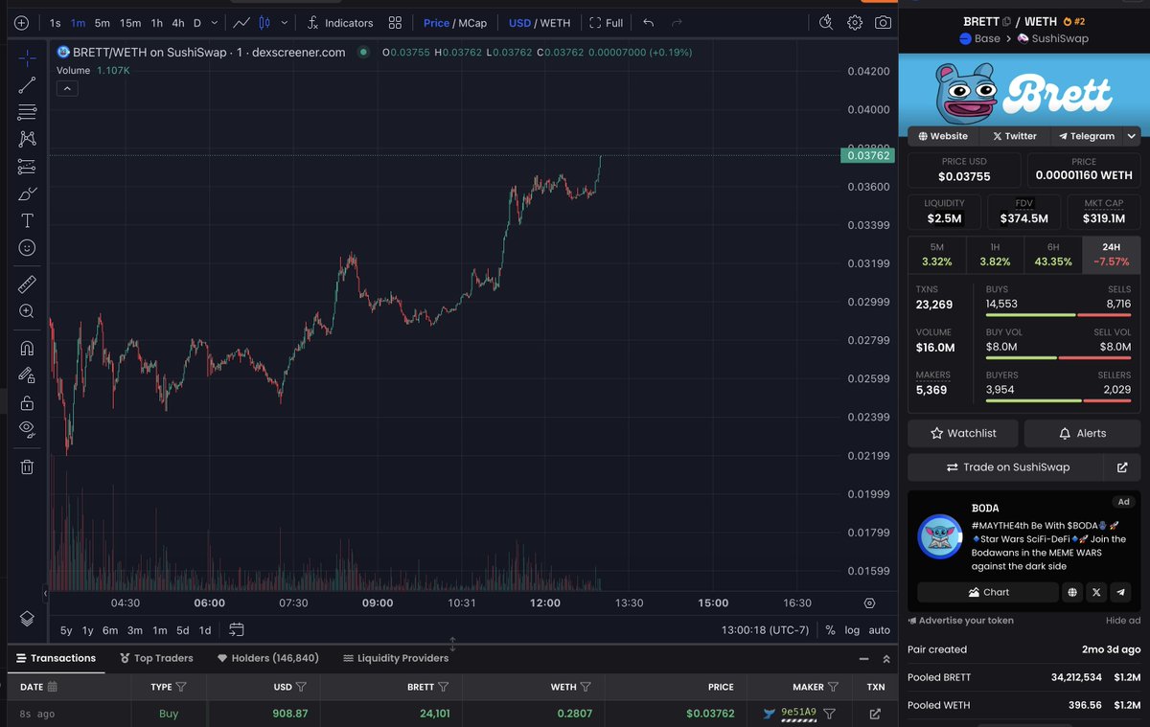Toggle percent scale on chart
The height and width of the screenshot is (727, 1150).
click(x=830, y=630)
